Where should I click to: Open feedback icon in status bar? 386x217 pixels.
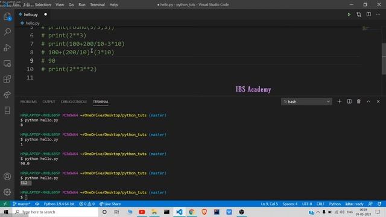(370, 204)
